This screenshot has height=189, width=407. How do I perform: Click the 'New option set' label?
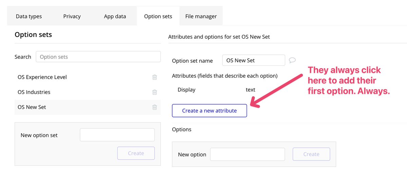pos(39,135)
